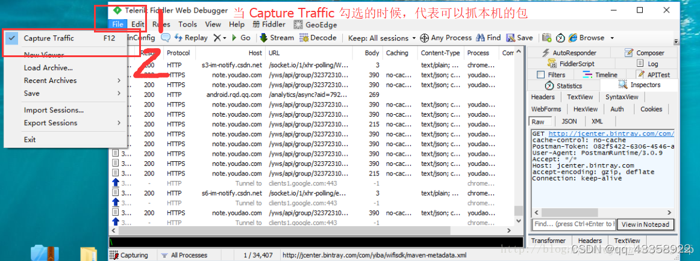The image size is (700, 261).
Task: Click the Any Process target icon
Action: click(x=424, y=38)
